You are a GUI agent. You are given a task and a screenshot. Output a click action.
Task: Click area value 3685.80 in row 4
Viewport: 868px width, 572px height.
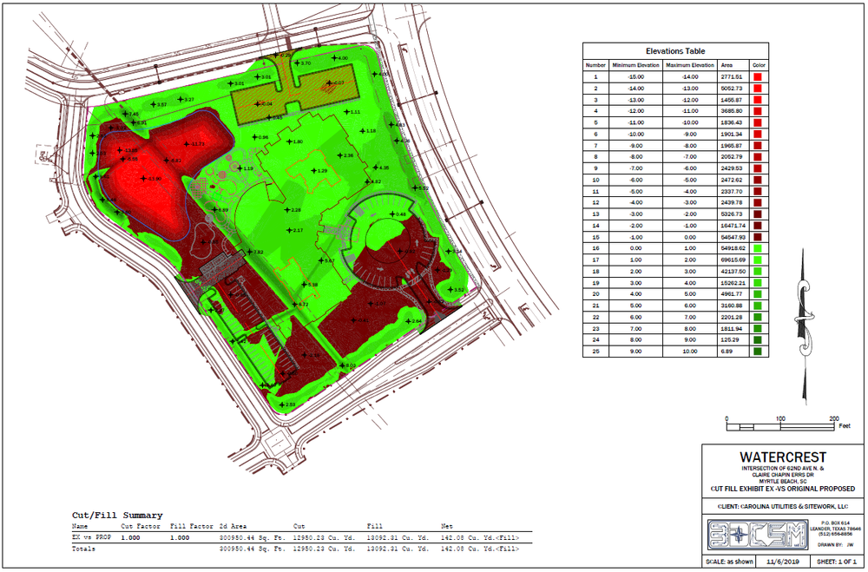click(x=731, y=111)
